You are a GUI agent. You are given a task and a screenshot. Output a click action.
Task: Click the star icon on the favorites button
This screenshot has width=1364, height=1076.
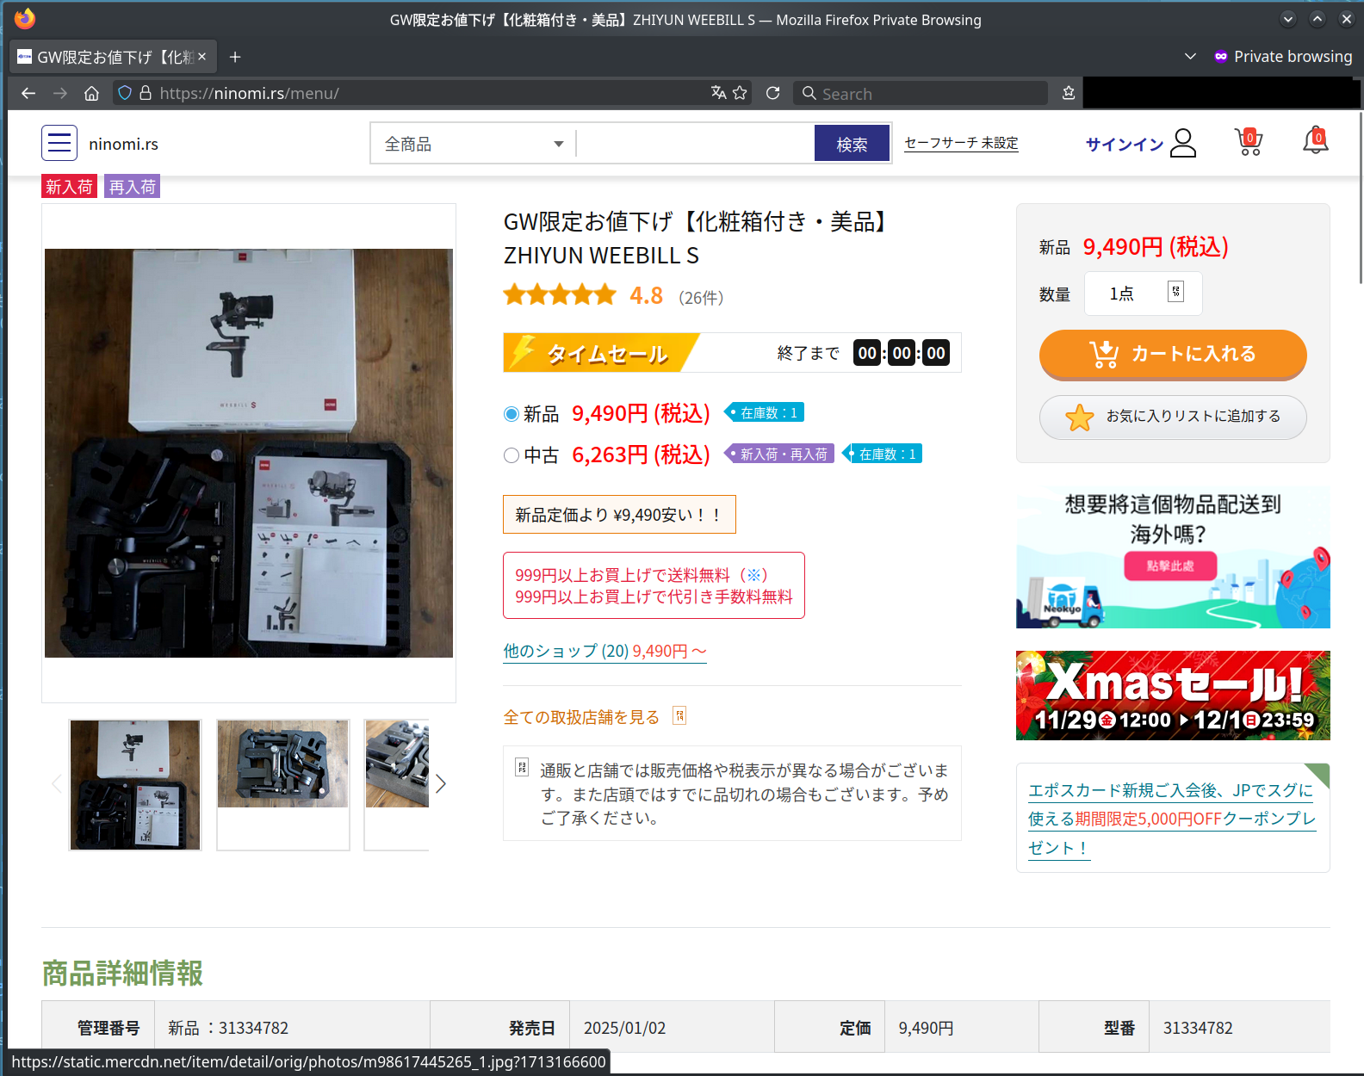click(x=1079, y=417)
